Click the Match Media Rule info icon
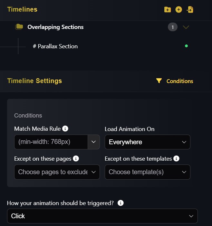212x226 pixels. [x=65, y=129]
